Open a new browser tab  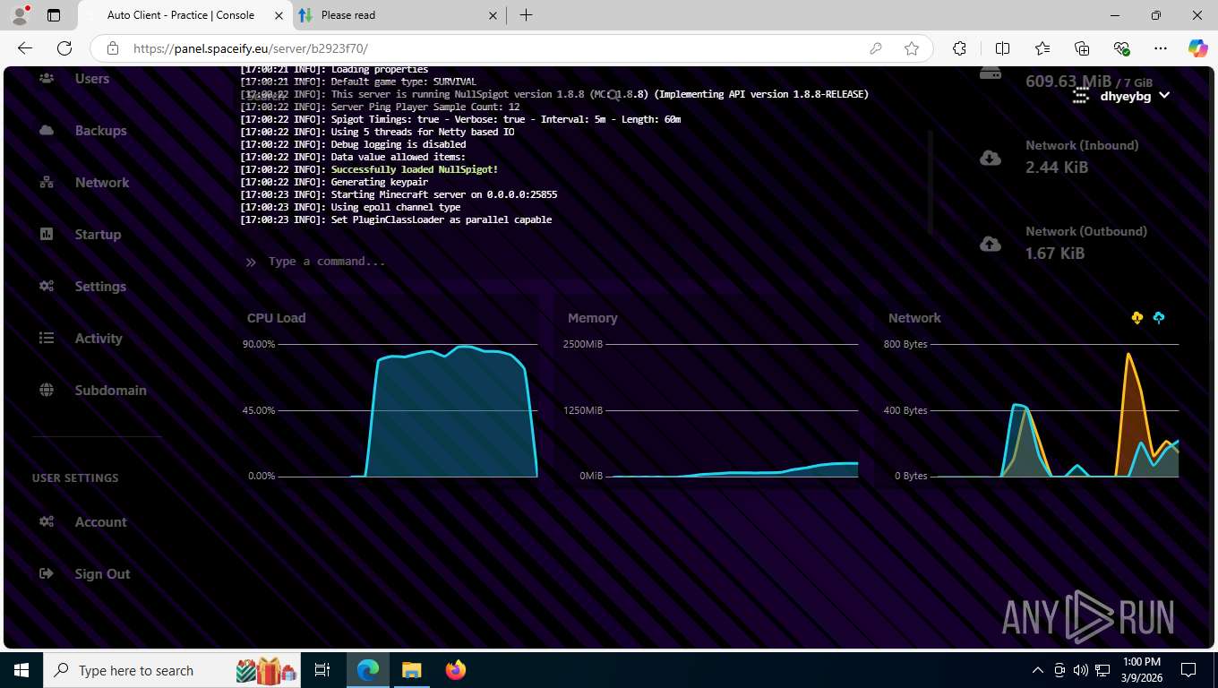tap(526, 15)
